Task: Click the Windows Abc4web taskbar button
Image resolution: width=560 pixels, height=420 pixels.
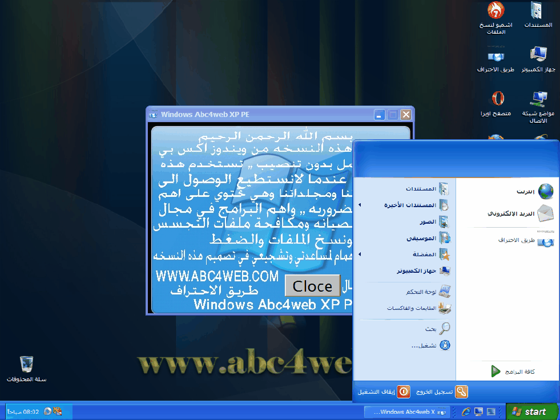Action: coord(407,411)
